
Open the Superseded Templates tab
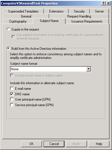click(23, 11)
